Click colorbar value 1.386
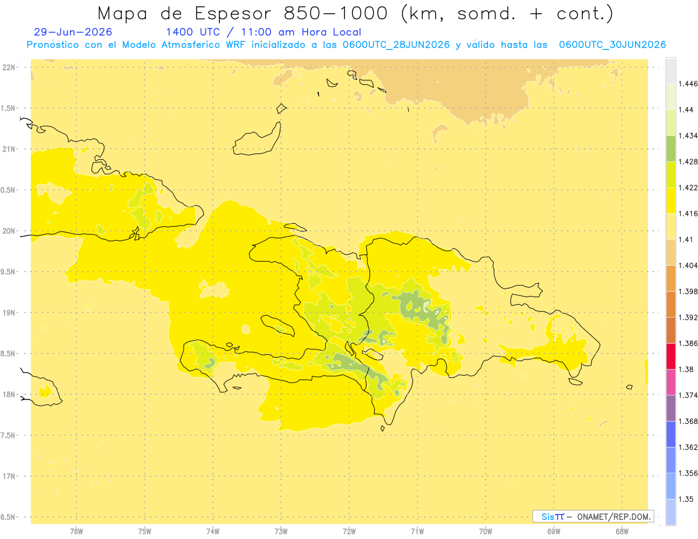The height and width of the screenshot is (539, 698). [x=689, y=343]
